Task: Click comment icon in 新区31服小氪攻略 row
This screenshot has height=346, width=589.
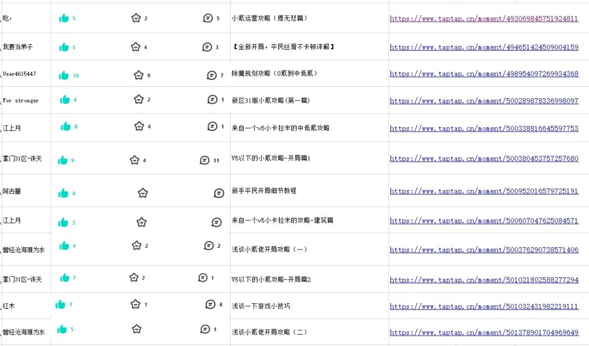Action: tap(213, 99)
